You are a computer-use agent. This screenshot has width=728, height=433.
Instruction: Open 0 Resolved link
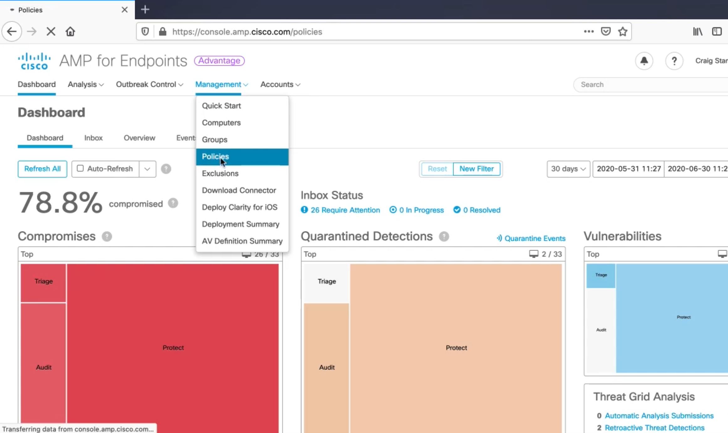(482, 210)
